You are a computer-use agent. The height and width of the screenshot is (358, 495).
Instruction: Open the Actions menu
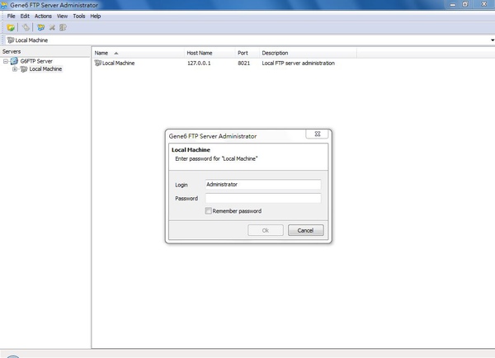[x=43, y=16]
